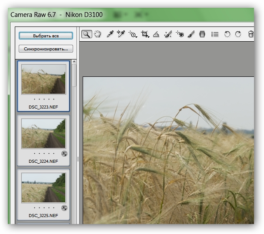Rotate image clockwise
The width and height of the screenshot is (264, 234).
coord(238,34)
